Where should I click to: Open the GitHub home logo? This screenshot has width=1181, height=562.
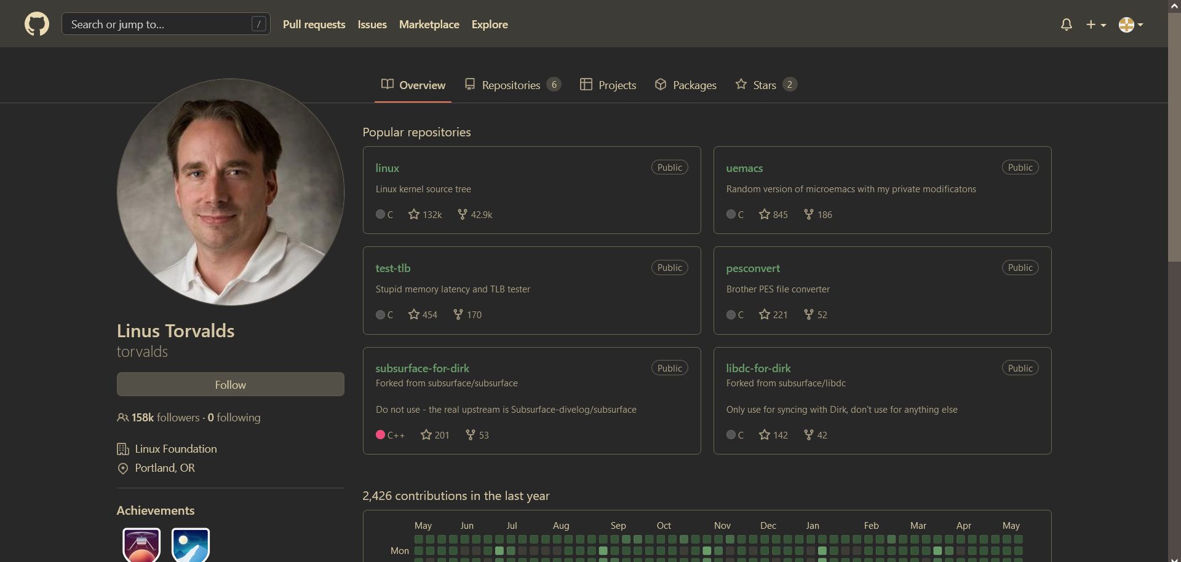pos(37,25)
